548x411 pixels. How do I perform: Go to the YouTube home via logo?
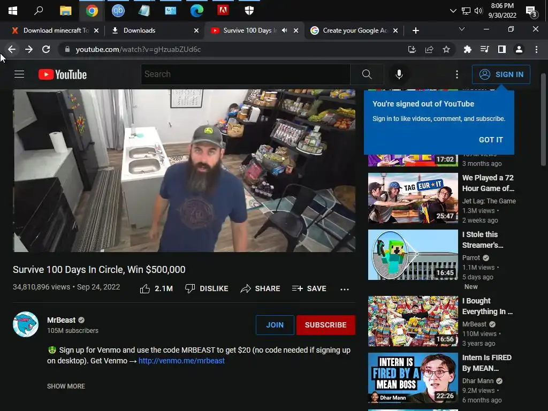(x=63, y=74)
